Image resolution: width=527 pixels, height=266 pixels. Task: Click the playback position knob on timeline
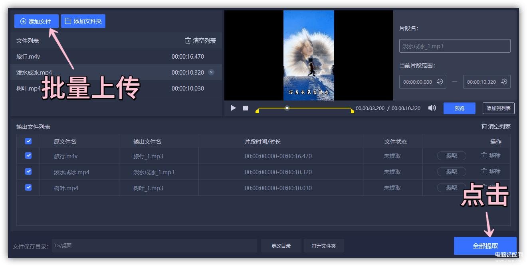click(287, 108)
